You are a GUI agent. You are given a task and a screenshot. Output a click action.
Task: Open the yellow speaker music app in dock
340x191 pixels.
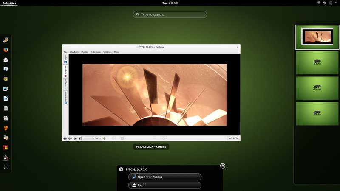click(6, 79)
